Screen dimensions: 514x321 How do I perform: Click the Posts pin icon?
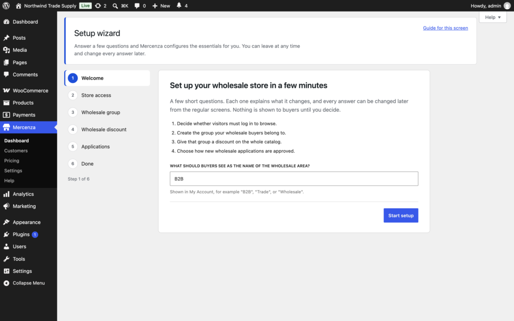[6, 38]
